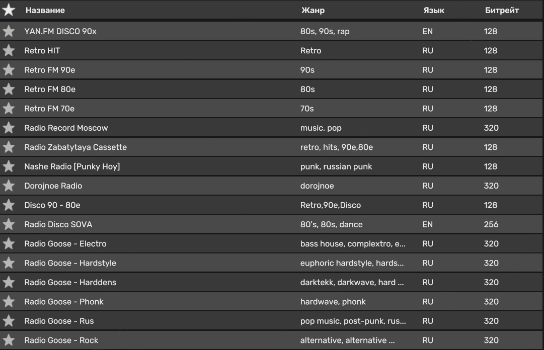Choose the Retro FM 70e station
The width and height of the screenshot is (544, 350).
(49, 109)
